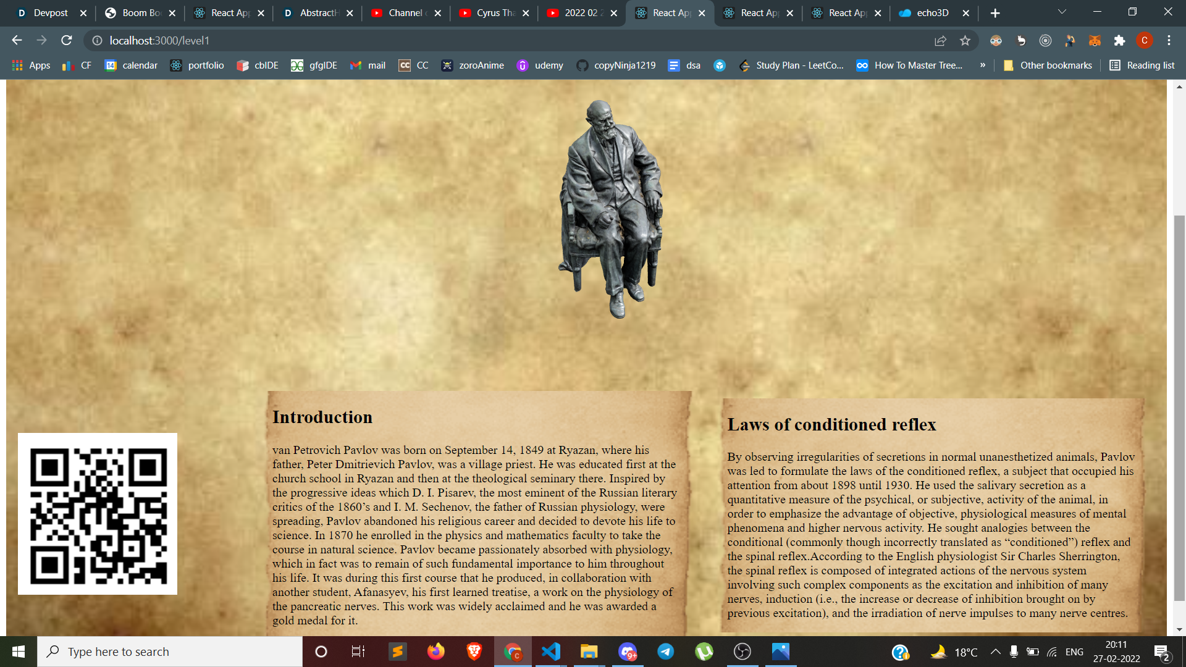Open Visual Studio Code from the taskbar
Screen dimensions: 1186x667
tap(550, 652)
